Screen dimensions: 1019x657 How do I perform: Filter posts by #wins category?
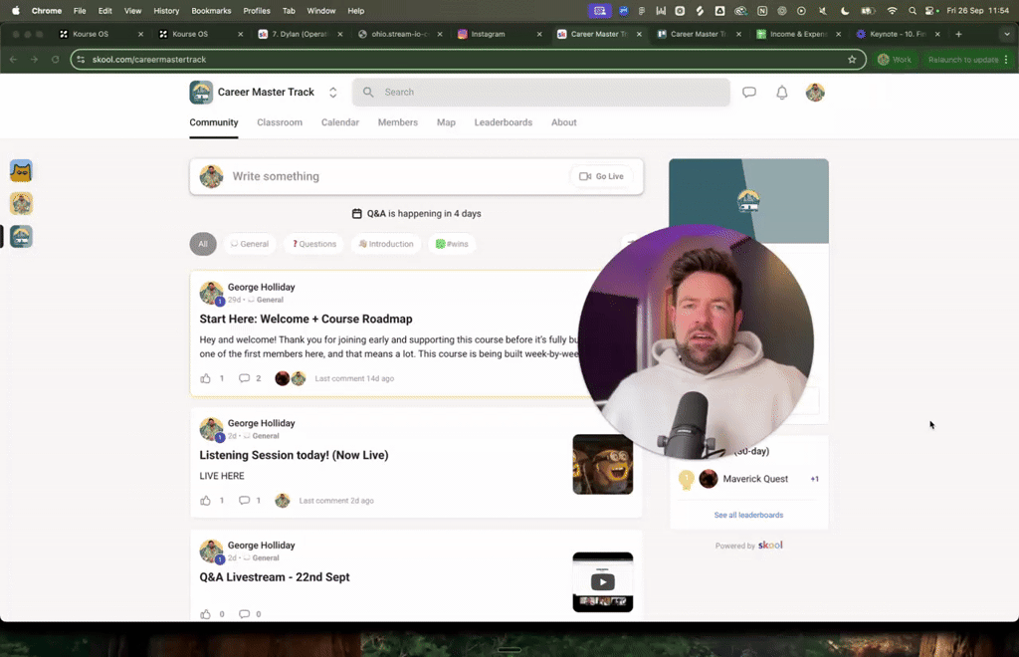click(x=452, y=244)
